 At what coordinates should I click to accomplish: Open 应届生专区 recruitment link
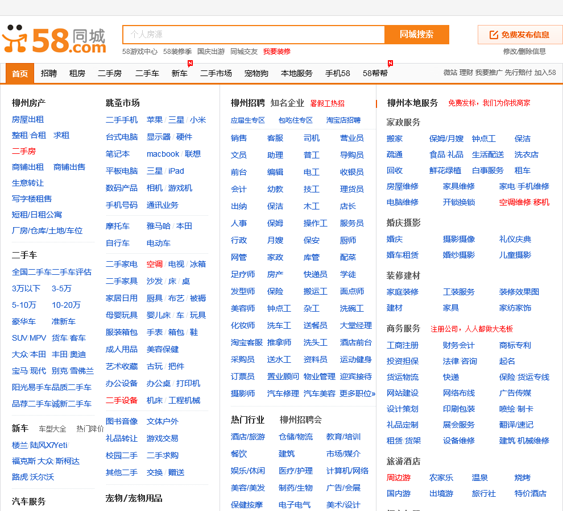click(248, 120)
